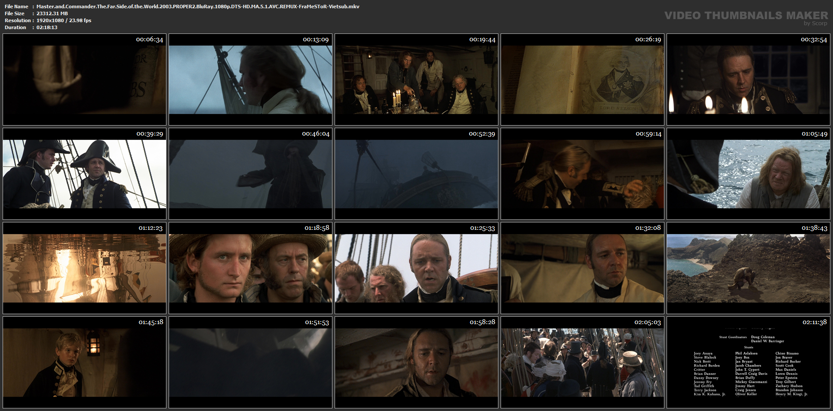
Task: Select the dark storm thumbnail at 00:46:04
Action: coord(250,174)
